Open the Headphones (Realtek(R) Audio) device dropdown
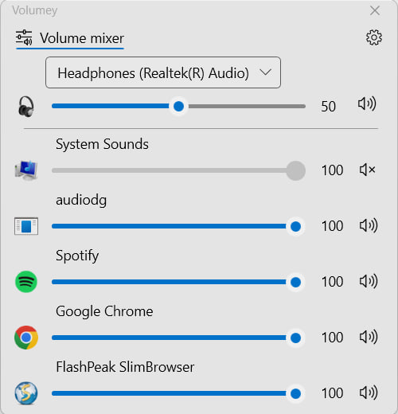Viewport: 398px width, 414px height. pos(163,72)
